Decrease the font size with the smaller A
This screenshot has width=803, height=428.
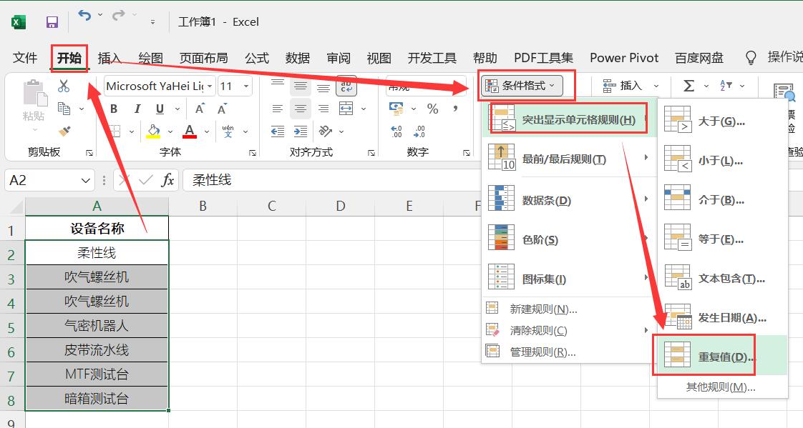click(223, 109)
